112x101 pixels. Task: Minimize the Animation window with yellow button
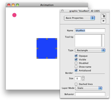pyautogui.click(x=13, y=5)
